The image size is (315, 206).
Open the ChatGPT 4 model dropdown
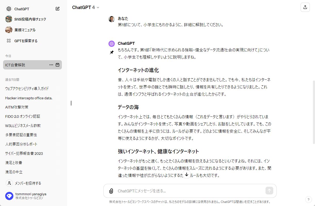pos(86,7)
